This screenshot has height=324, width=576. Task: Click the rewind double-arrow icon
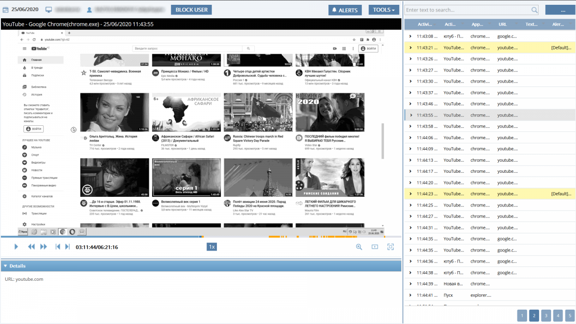tap(31, 247)
